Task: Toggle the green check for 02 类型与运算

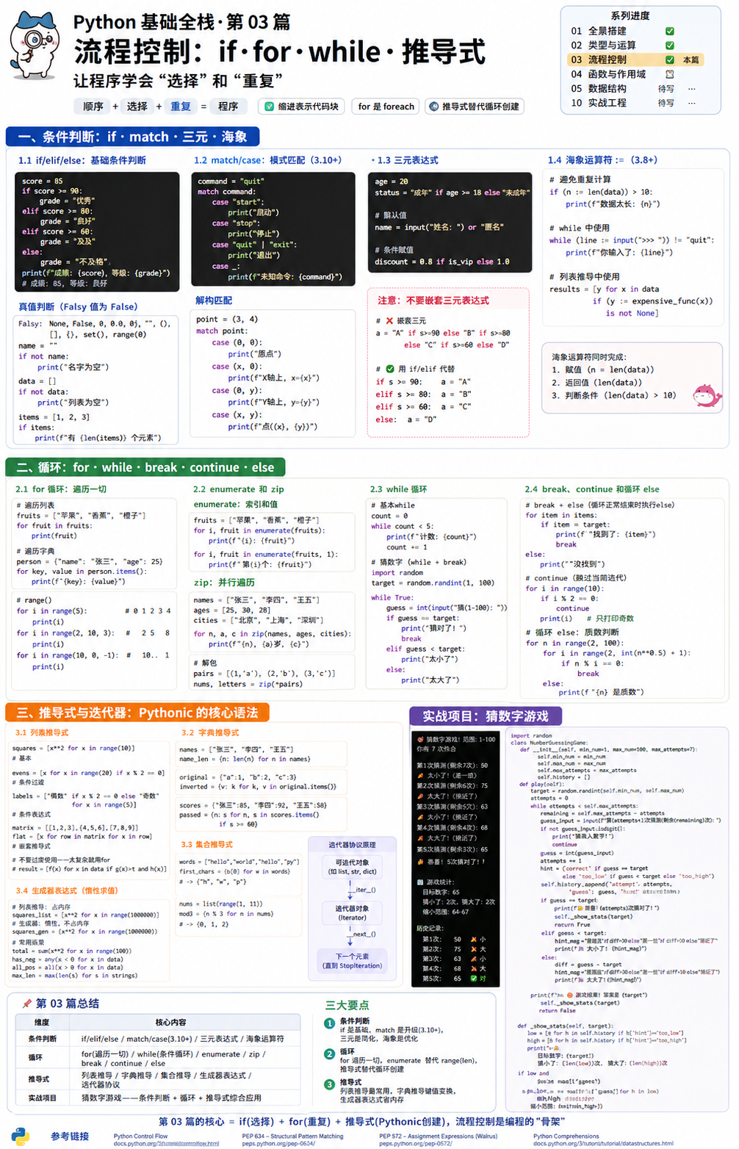Action: (669, 46)
